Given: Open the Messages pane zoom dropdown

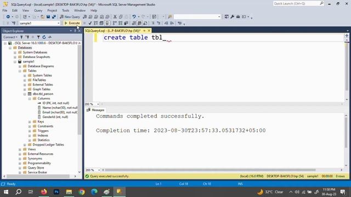Looking at the screenshot, I should [99, 170].
